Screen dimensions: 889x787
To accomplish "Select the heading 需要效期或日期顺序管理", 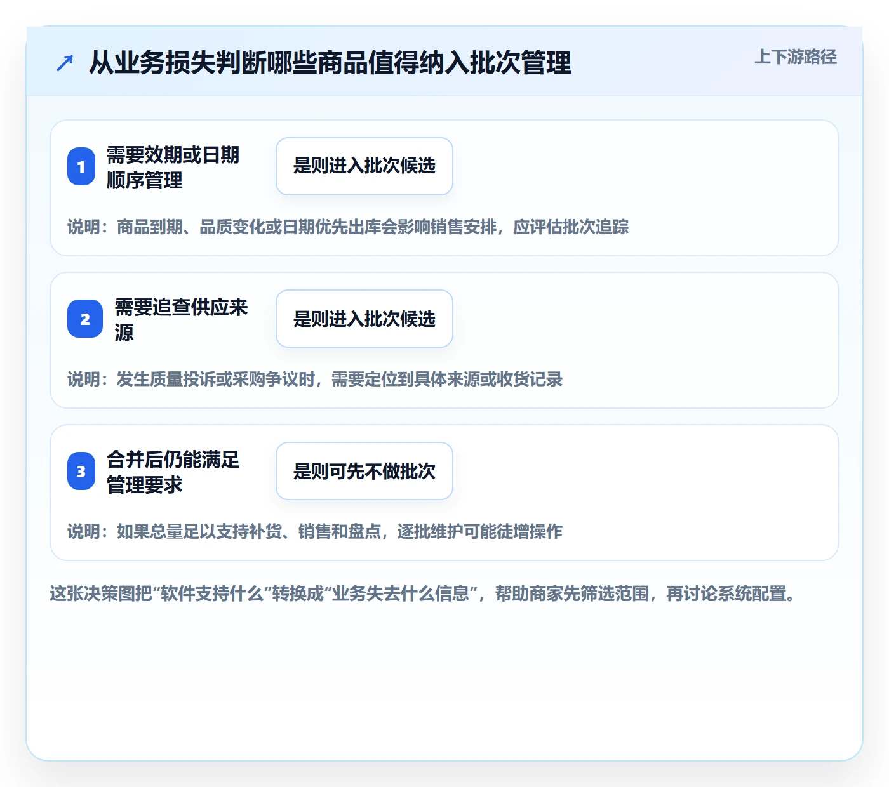I will [x=173, y=168].
